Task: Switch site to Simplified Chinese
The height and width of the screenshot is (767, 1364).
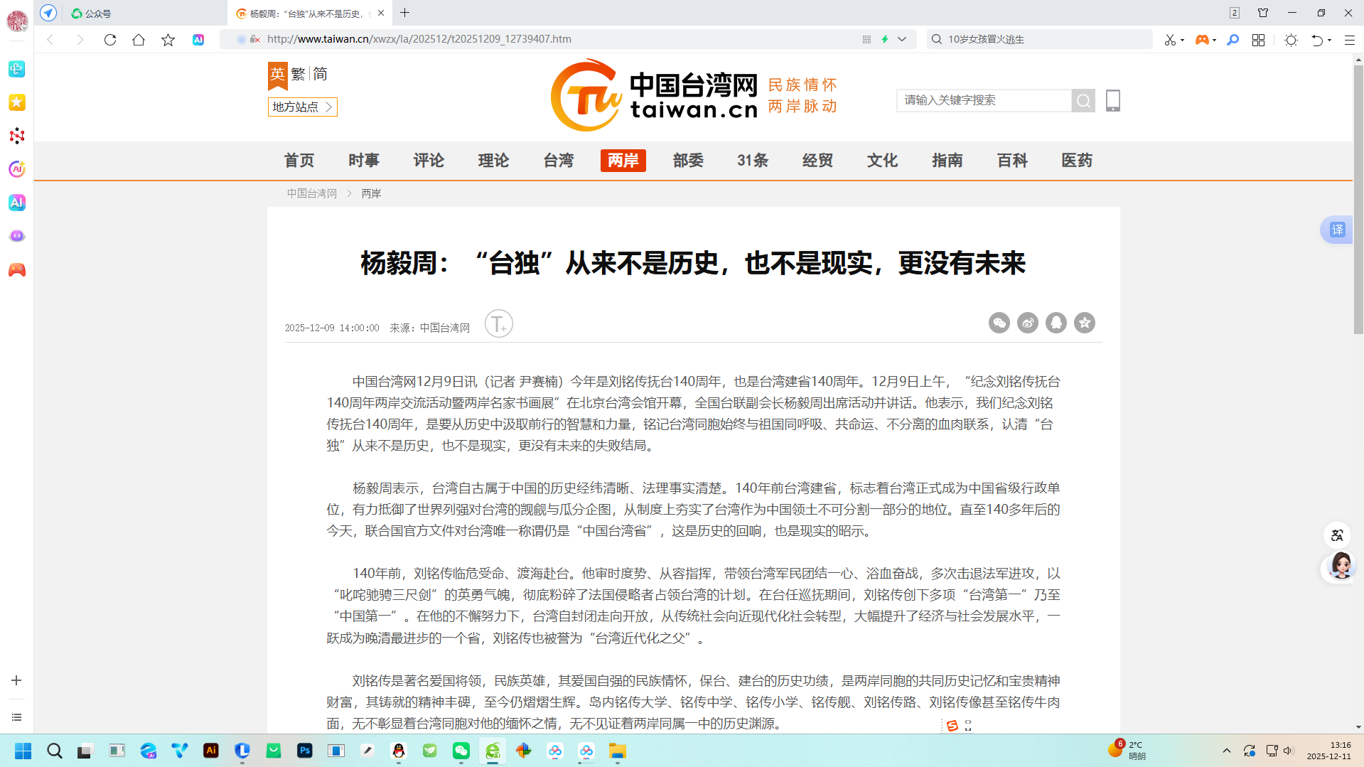Action: tap(321, 74)
